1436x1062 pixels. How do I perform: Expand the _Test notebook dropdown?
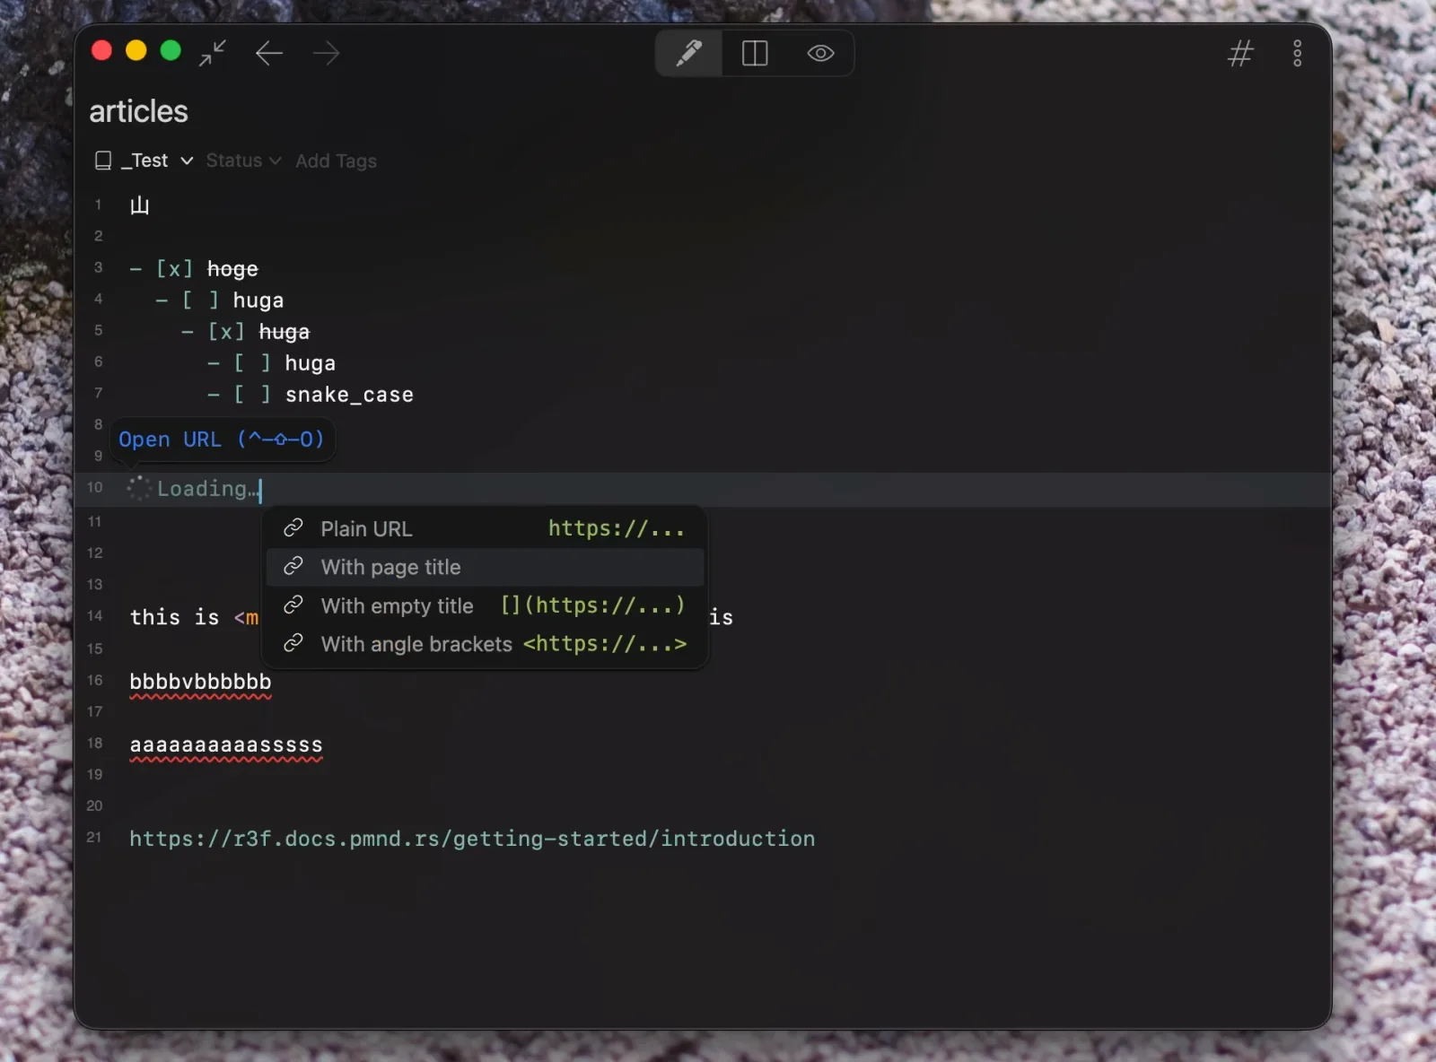point(159,161)
